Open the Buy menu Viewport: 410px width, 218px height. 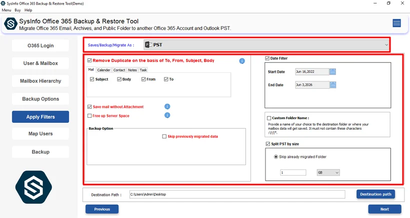click(18, 10)
